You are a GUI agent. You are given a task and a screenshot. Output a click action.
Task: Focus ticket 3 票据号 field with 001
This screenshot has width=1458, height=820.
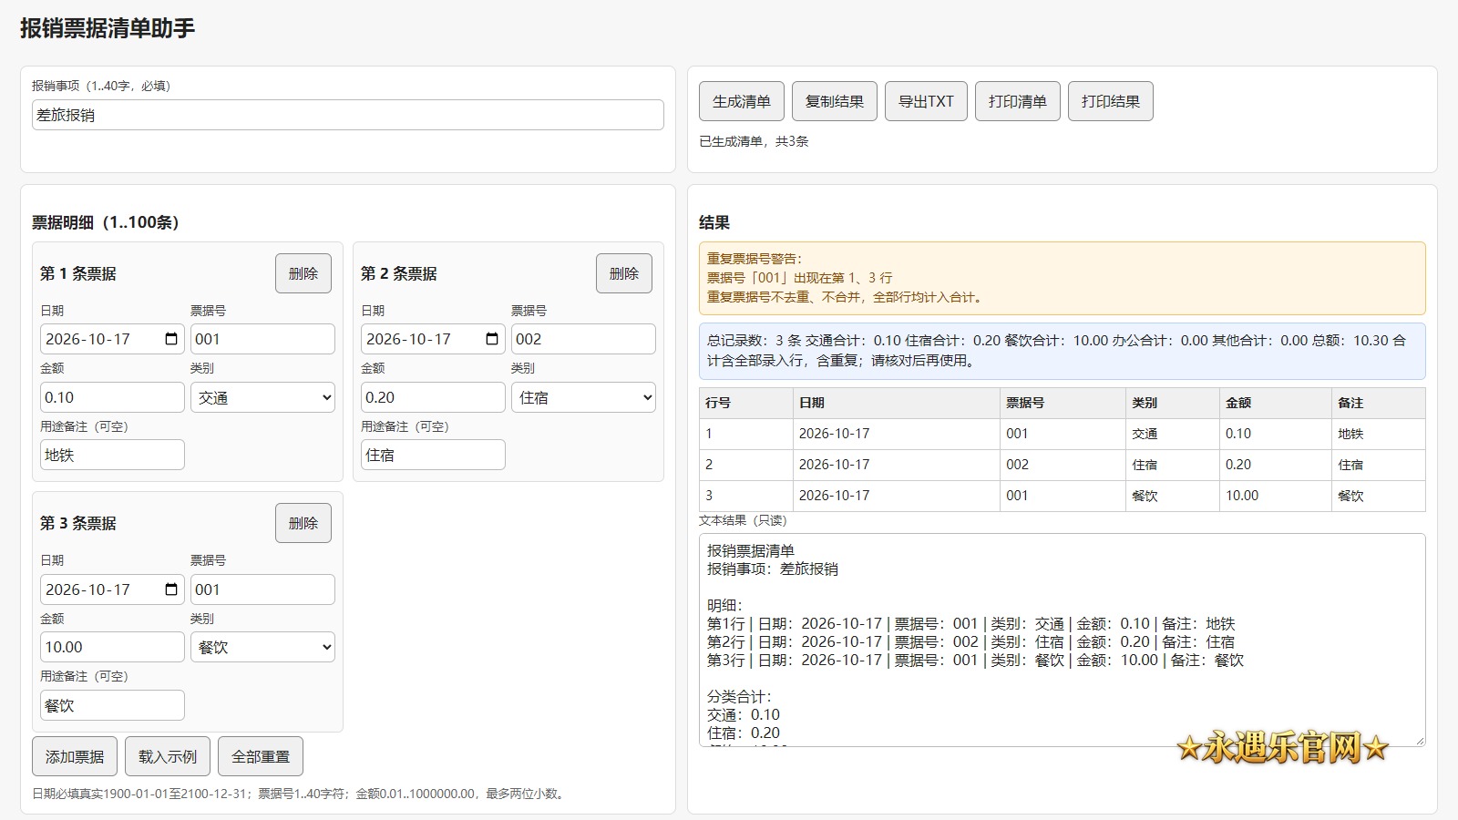pyautogui.click(x=262, y=589)
